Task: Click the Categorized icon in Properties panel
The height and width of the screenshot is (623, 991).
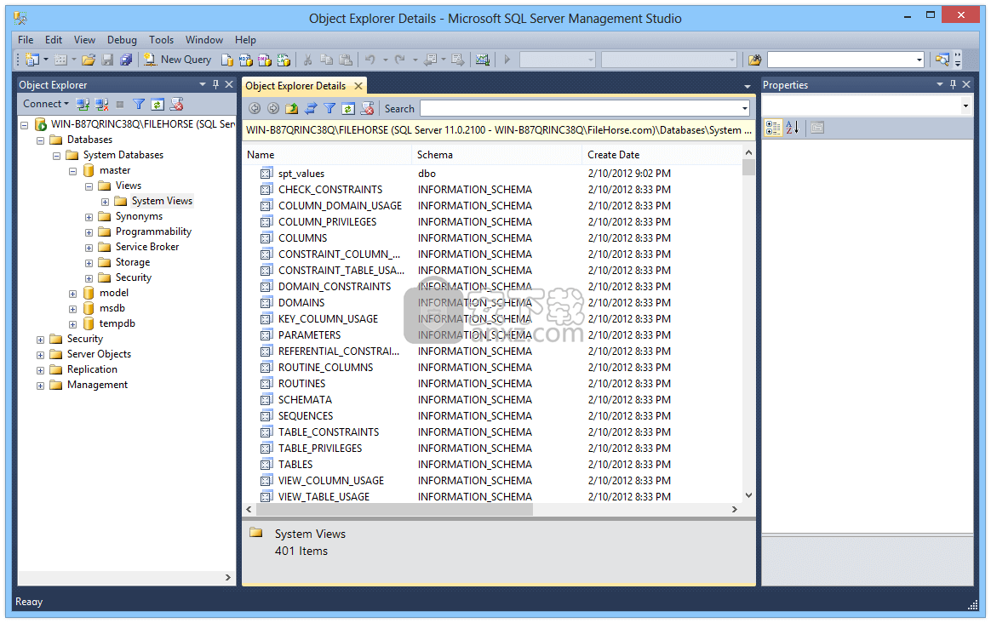Action: (x=773, y=128)
